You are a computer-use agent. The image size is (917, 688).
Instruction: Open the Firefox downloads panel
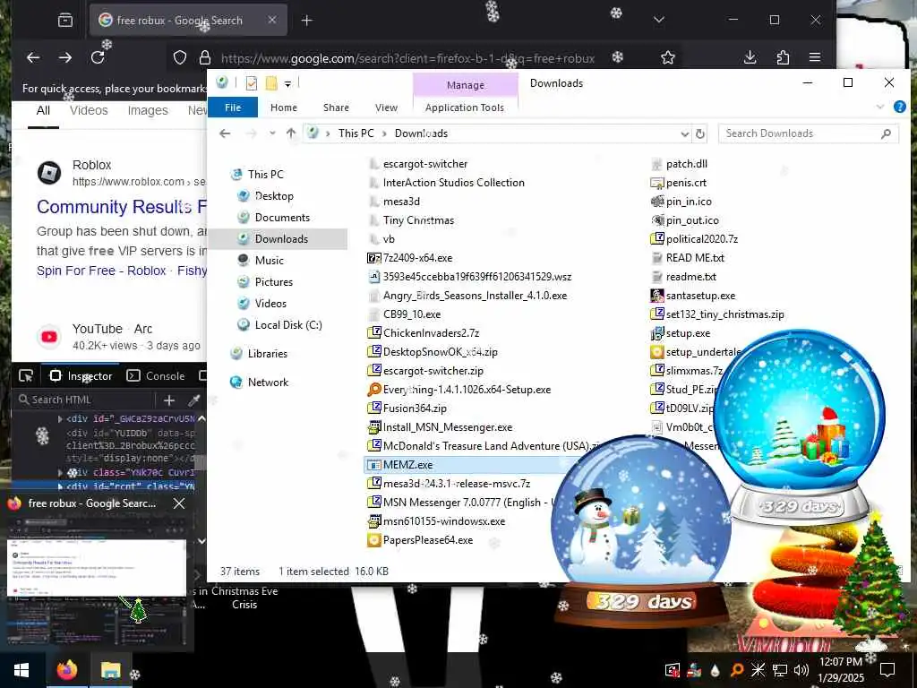pos(750,57)
